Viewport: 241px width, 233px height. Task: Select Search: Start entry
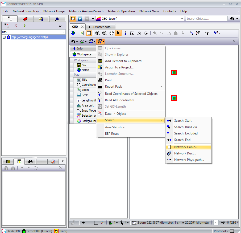188,121
